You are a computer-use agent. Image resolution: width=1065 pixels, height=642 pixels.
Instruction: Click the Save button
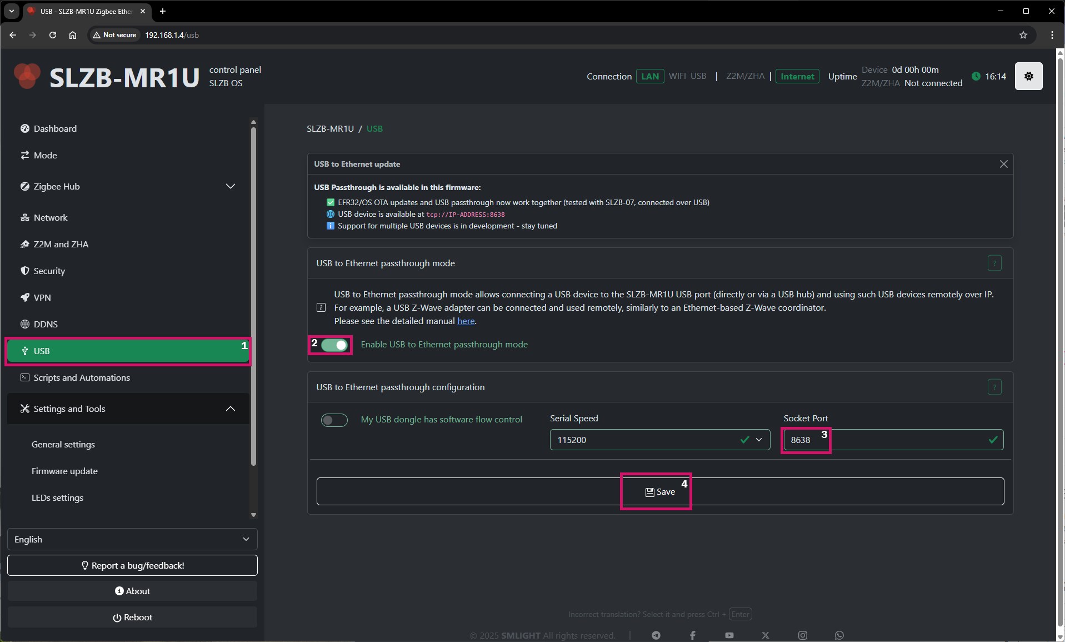[x=660, y=492]
